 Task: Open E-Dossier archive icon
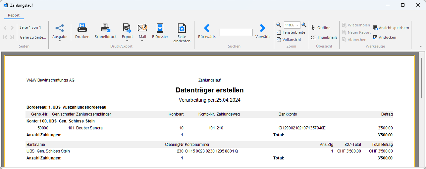click(160, 28)
